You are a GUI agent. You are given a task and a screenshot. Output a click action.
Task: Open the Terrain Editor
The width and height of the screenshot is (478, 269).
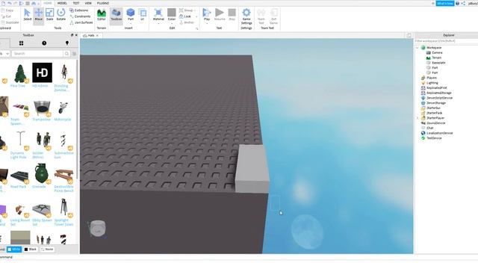tap(102, 15)
